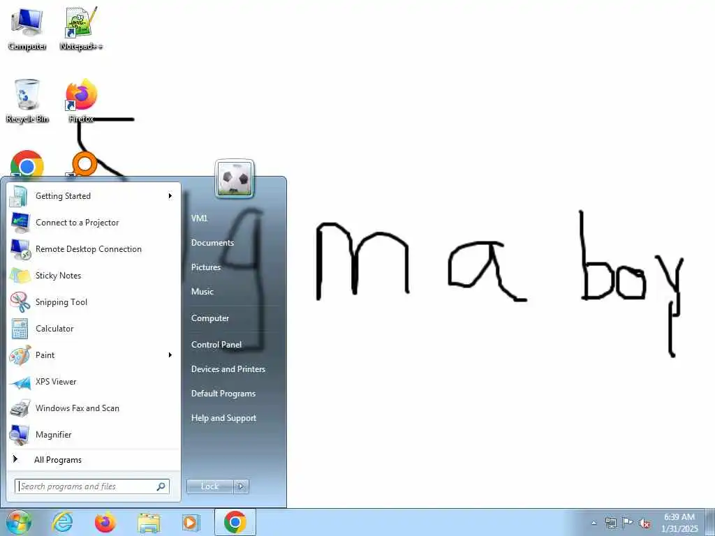Open Internet Explorer from the taskbar
The height and width of the screenshot is (536, 715).
(x=62, y=522)
